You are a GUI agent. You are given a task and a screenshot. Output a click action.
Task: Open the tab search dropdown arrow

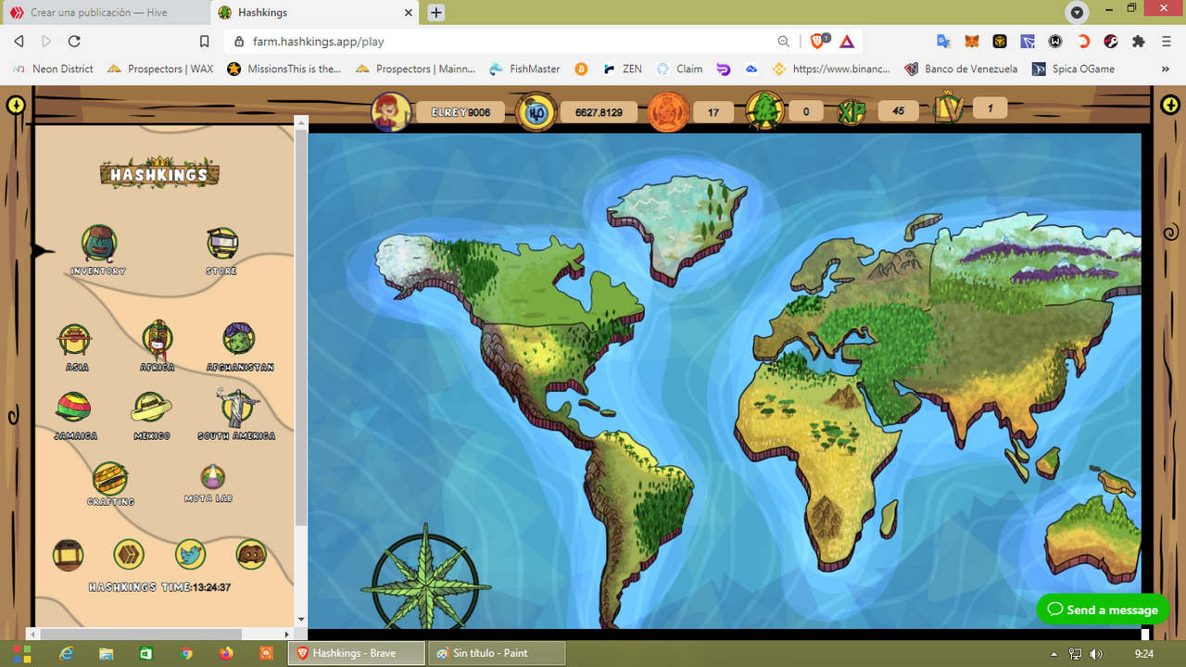[1077, 13]
